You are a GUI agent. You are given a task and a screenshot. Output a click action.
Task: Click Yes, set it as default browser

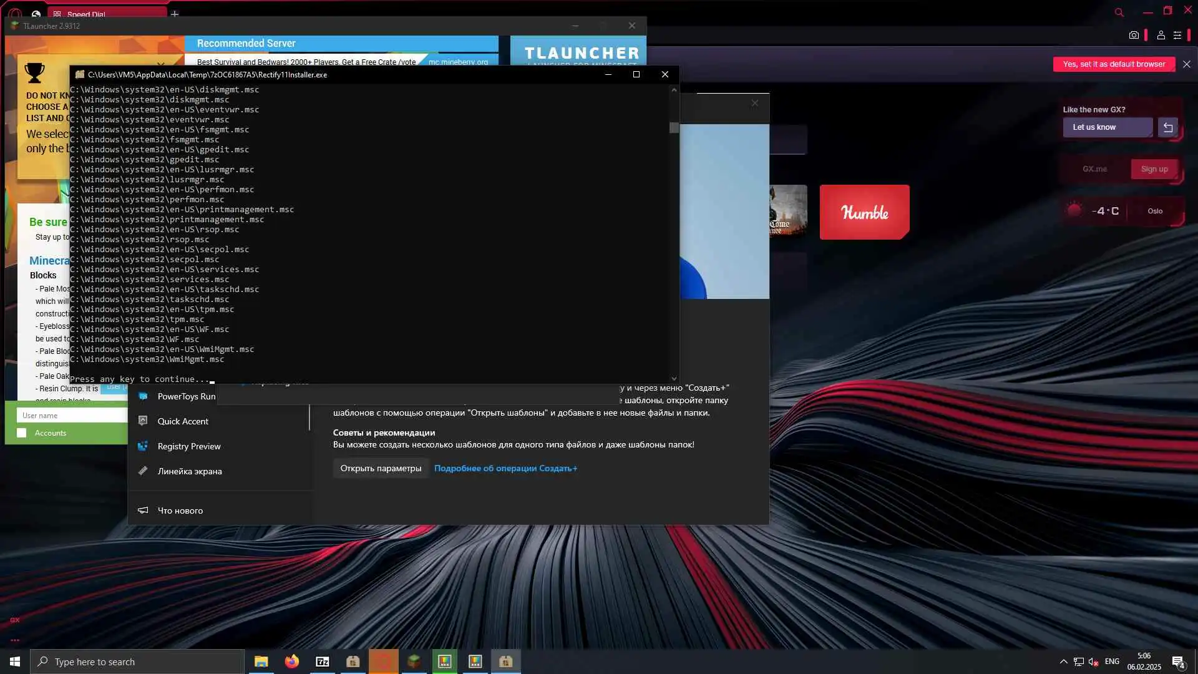(x=1114, y=64)
